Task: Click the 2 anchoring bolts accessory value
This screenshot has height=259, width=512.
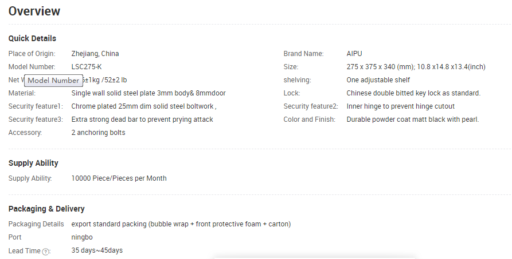Action: pos(98,133)
